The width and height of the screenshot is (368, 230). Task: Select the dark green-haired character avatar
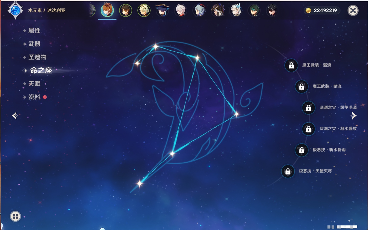point(254,10)
